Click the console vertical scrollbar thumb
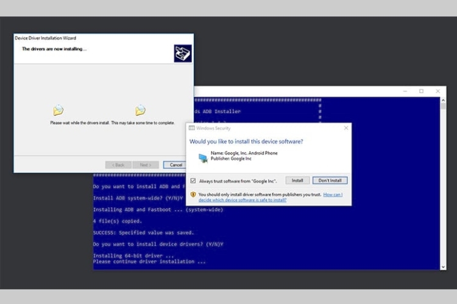The width and height of the screenshot is (457, 304). point(443,106)
